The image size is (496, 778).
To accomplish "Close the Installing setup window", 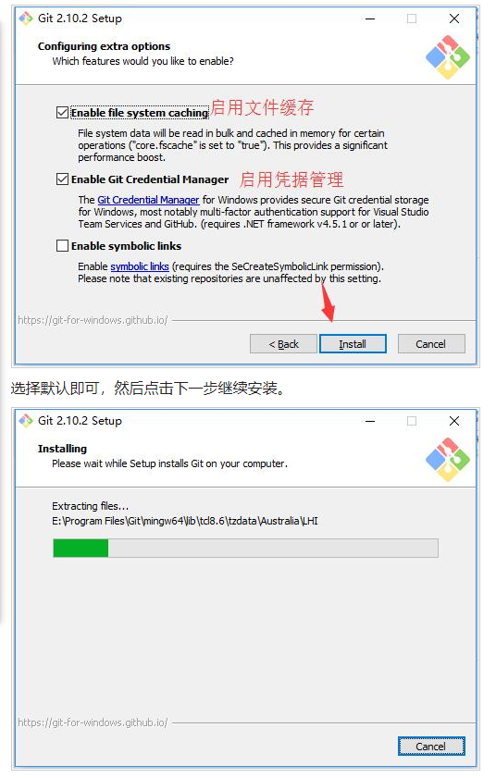I will [453, 421].
